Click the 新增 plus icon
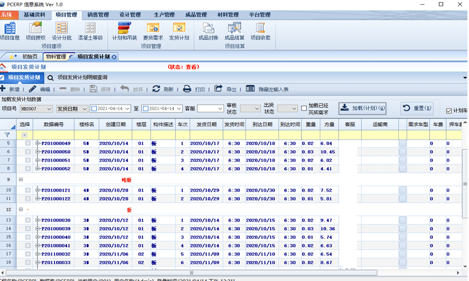 tap(3, 89)
